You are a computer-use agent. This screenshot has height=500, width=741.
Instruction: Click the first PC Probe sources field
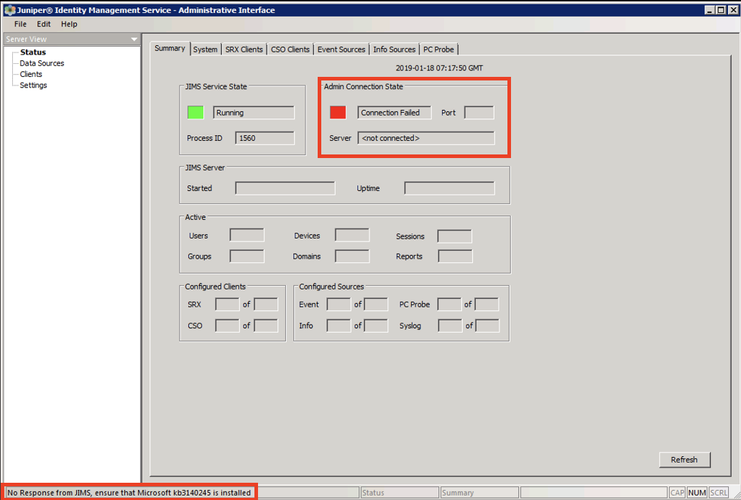click(449, 304)
